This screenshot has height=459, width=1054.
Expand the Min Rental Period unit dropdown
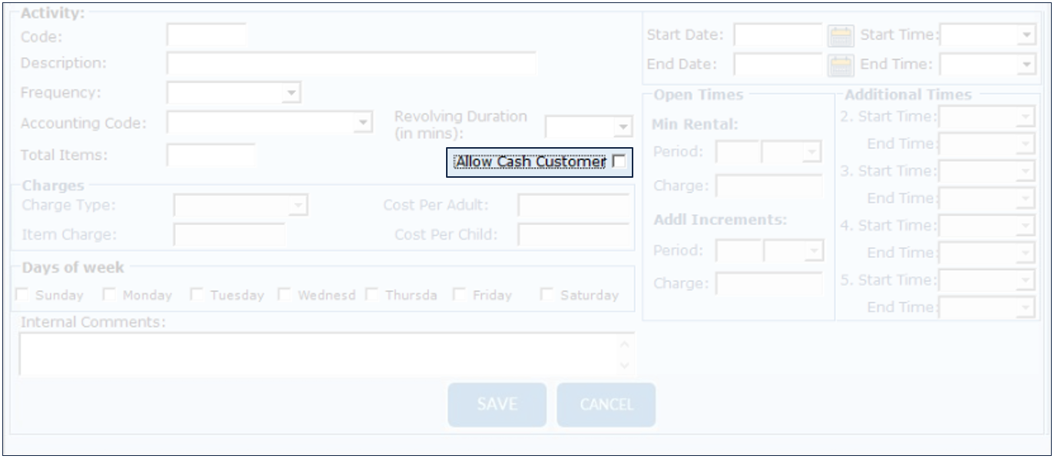(811, 152)
